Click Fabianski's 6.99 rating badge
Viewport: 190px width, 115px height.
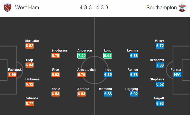coord(12,75)
